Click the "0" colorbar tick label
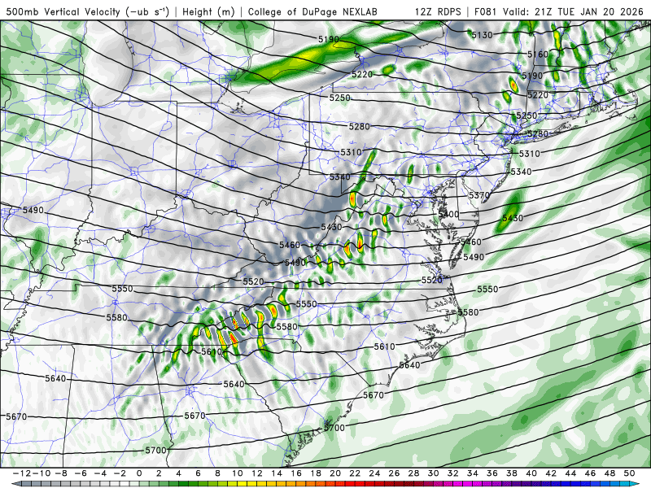The width and height of the screenshot is (651, 488). click(139, 473)
